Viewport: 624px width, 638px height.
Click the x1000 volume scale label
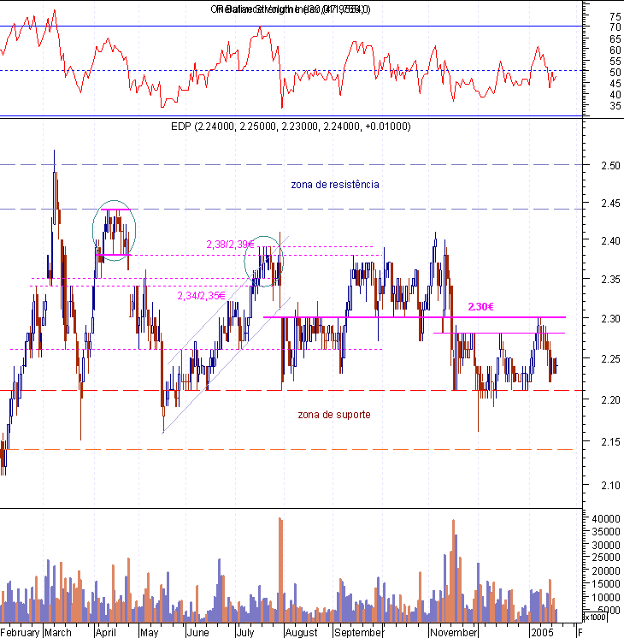pyautogui.click(x=595, y=617)
